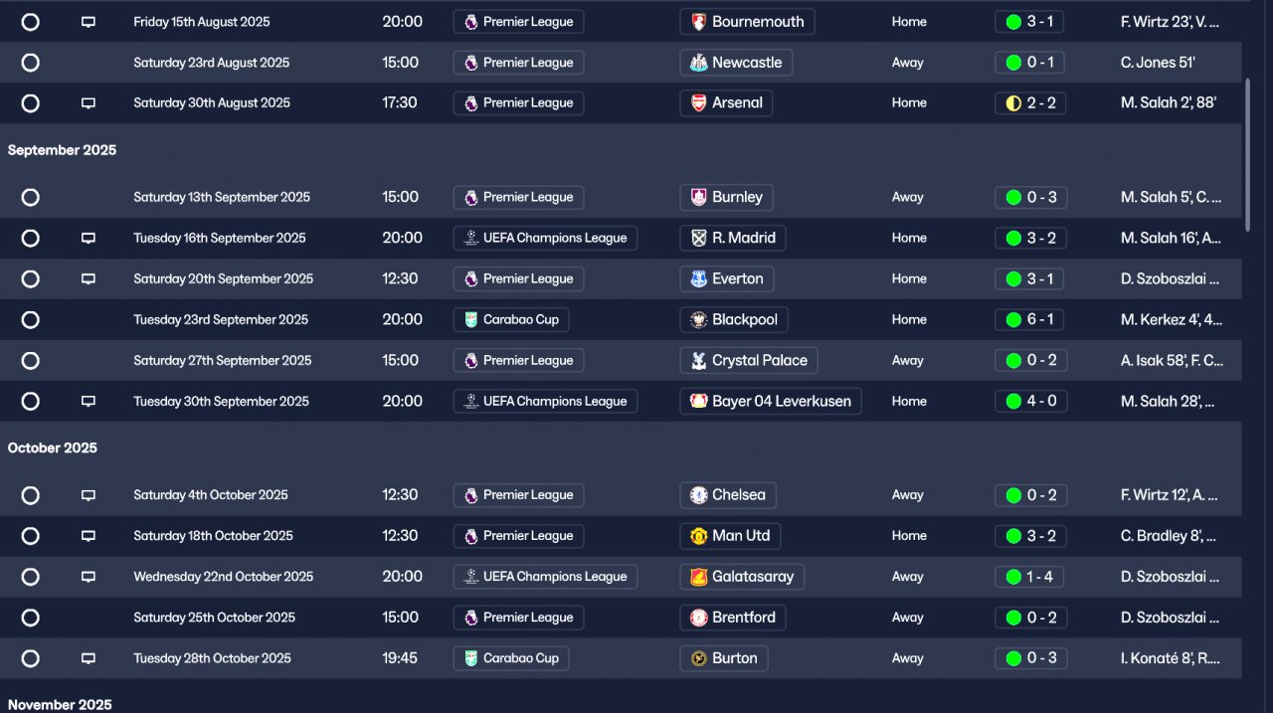The height and width of the screenshot is (713, 1273).
Task: Select the radio circle for the Brentford fixture
Action: 31,618
